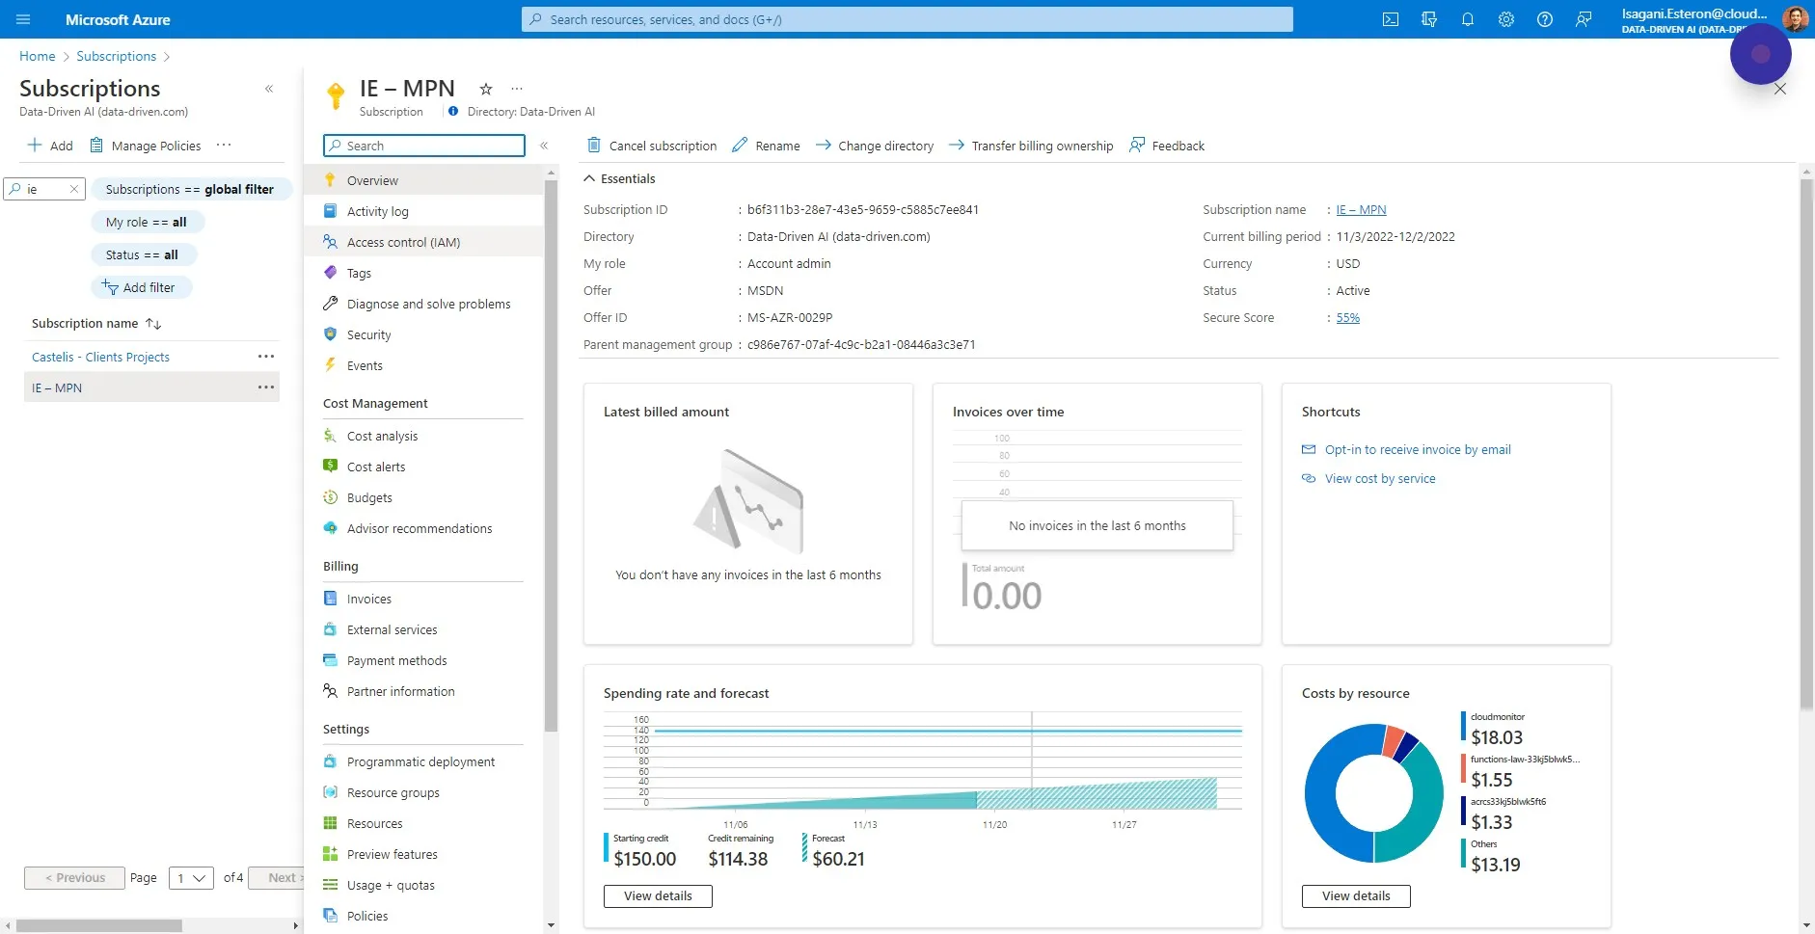Click the IE – MPN subscription name link

point(1361,210)
